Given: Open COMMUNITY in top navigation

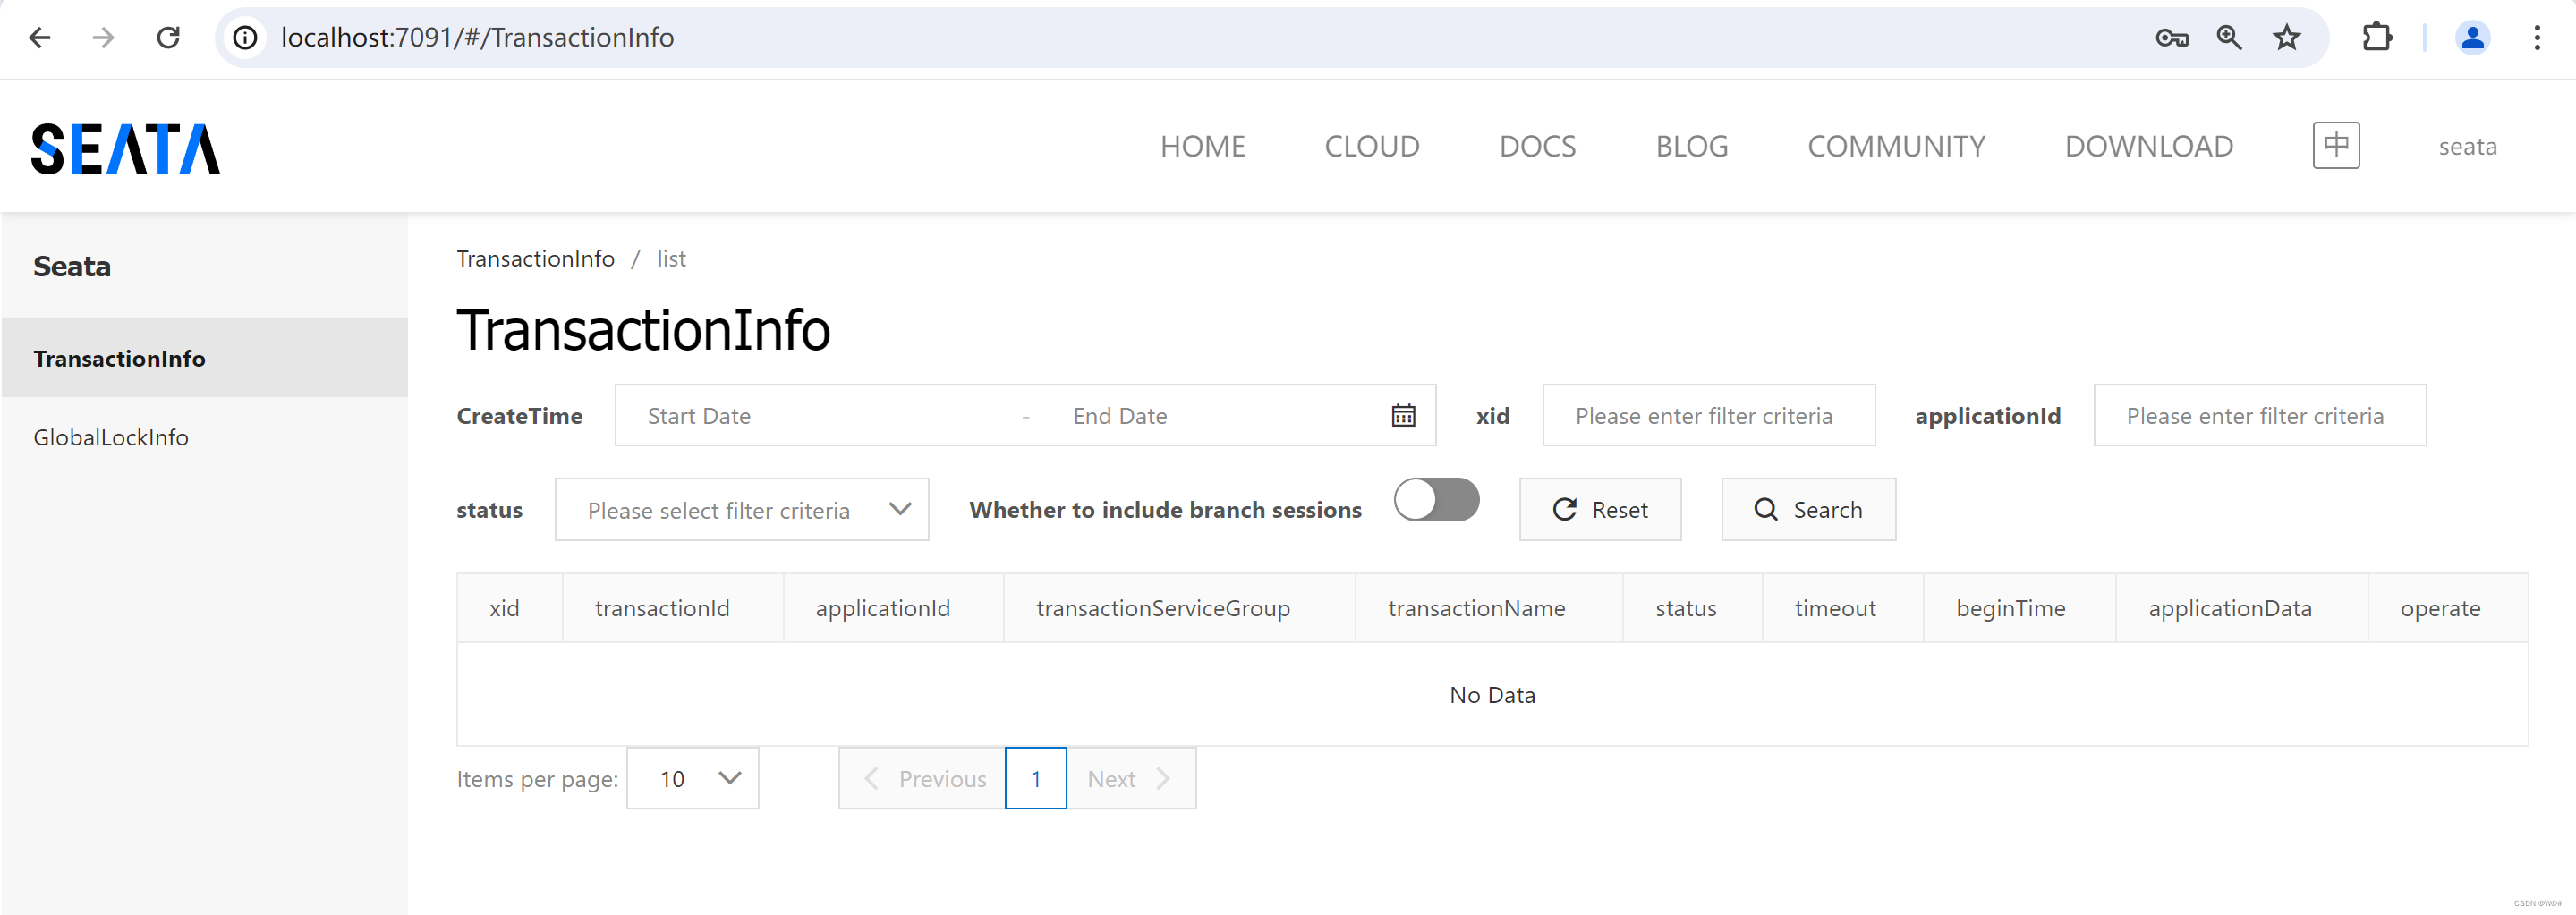Looking at the screenshot, I should pos(1896,147).
